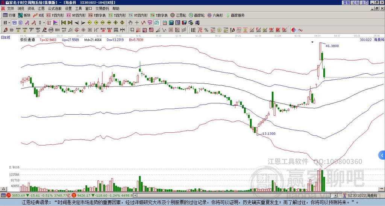Open the 赢家轮 wheel tool
The image size is (385, 206).
(x=197, y=15)
